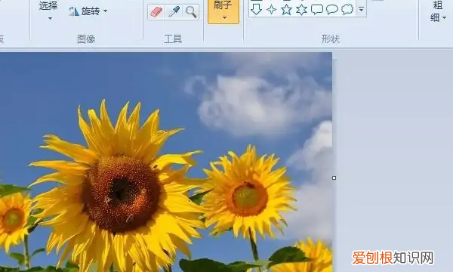Select the five-point star shape
This screenshot has width=453, height=272.
[x=287, y=10]
